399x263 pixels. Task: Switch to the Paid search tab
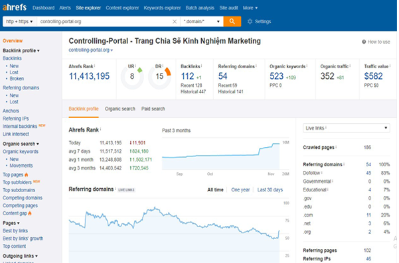pos(153,109)
